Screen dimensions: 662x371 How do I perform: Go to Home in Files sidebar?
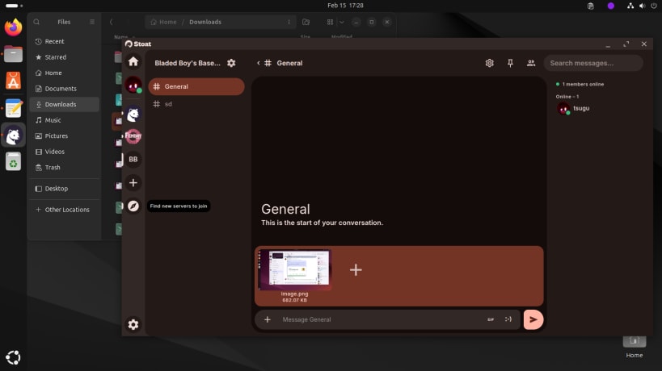pos(64,73)
